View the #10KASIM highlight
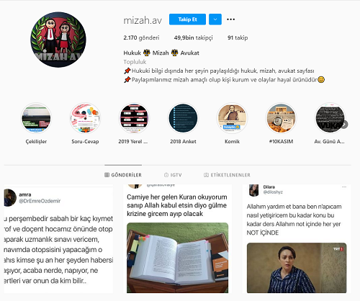 click(x=281, y=118)
